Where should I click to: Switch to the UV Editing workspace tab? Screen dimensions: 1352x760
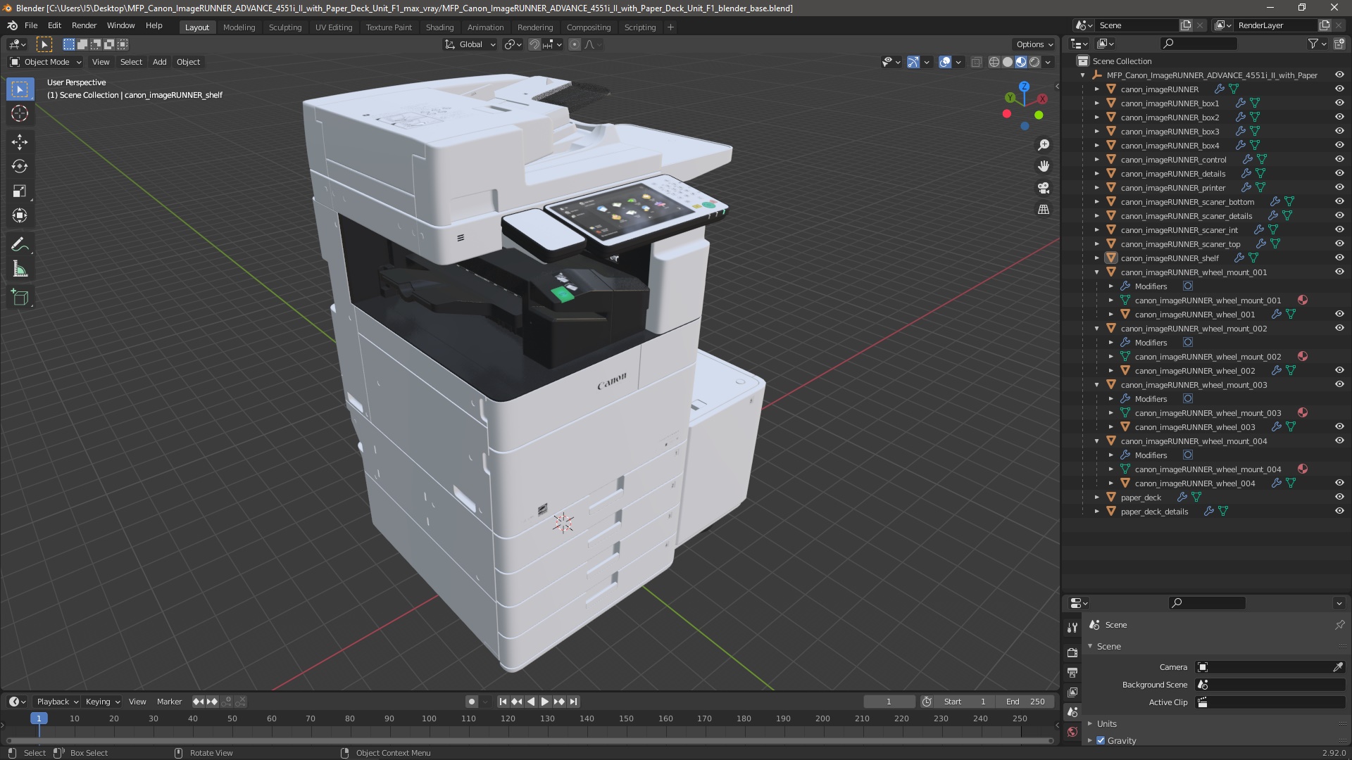[x=333, y=27]
